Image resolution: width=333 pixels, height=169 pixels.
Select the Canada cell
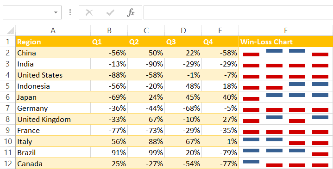tap(53, 163)
